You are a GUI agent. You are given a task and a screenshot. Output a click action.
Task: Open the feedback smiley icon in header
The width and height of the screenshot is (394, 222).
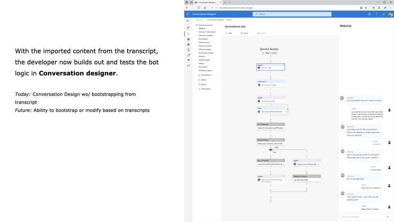point(383,14)
